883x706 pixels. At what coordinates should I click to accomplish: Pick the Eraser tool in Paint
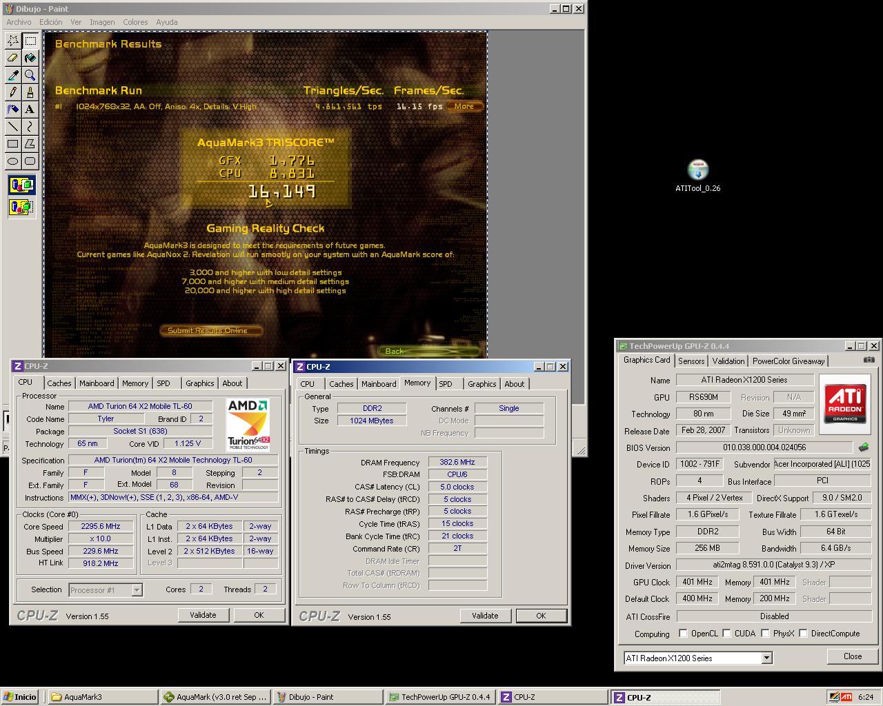click(x=13, y=58)
